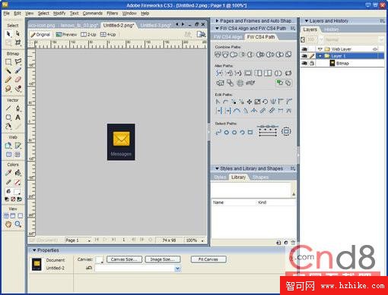
Task: Select the Eyedropper tool
Action: click(8, 173)
